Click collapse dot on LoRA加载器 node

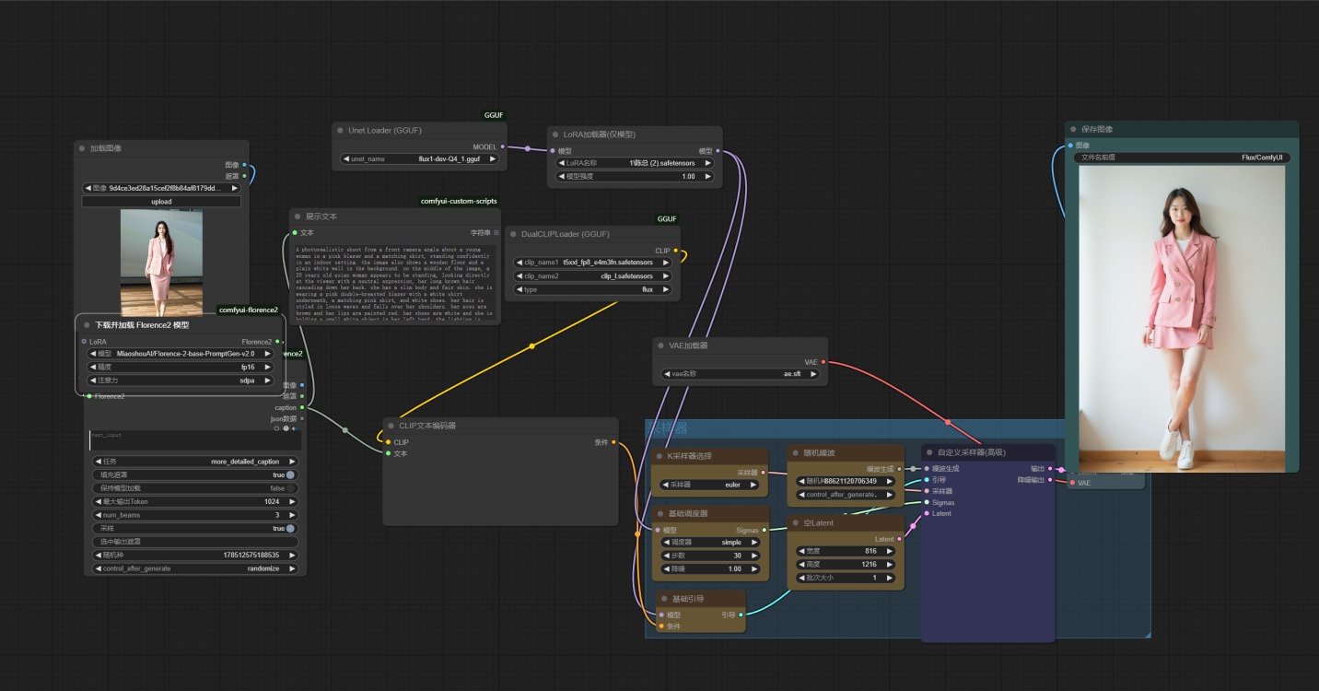pyautogui.click(x=555, y=135)
